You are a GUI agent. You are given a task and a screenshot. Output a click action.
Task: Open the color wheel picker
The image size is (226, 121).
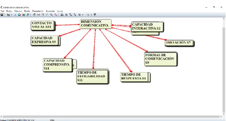click(x=19, y=15)
